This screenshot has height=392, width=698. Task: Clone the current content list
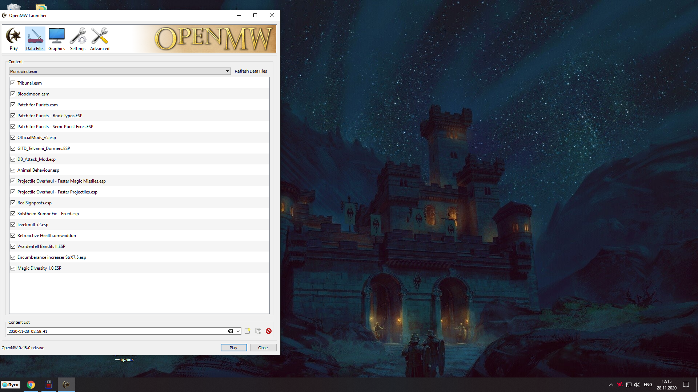point(258,331)
